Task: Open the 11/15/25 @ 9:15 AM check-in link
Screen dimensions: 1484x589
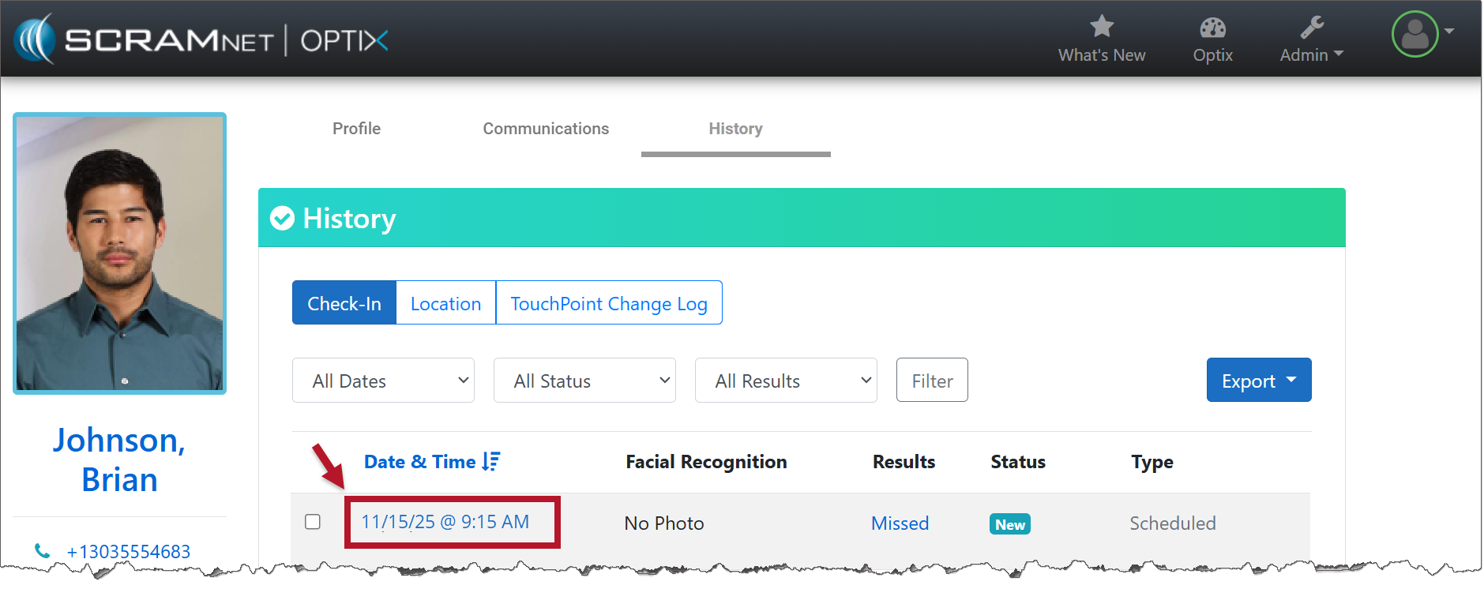Action: click(445, 522)
